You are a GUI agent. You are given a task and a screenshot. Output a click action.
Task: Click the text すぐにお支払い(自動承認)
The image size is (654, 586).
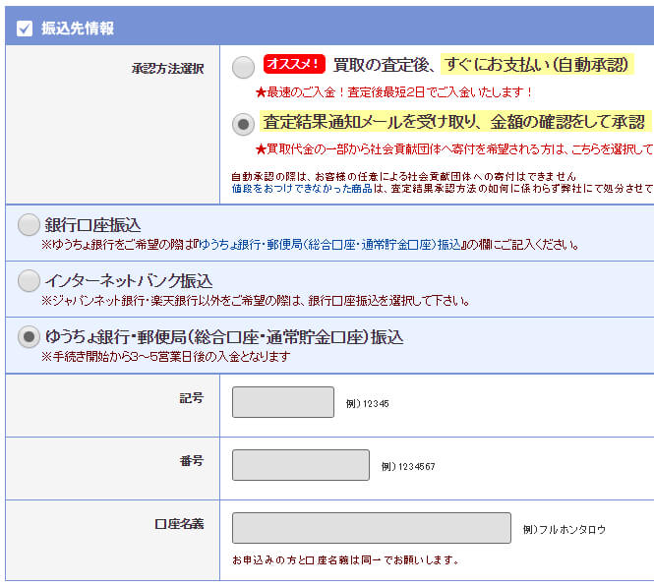pos(537,64)
